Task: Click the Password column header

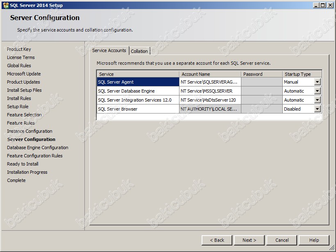Action: 262,74
